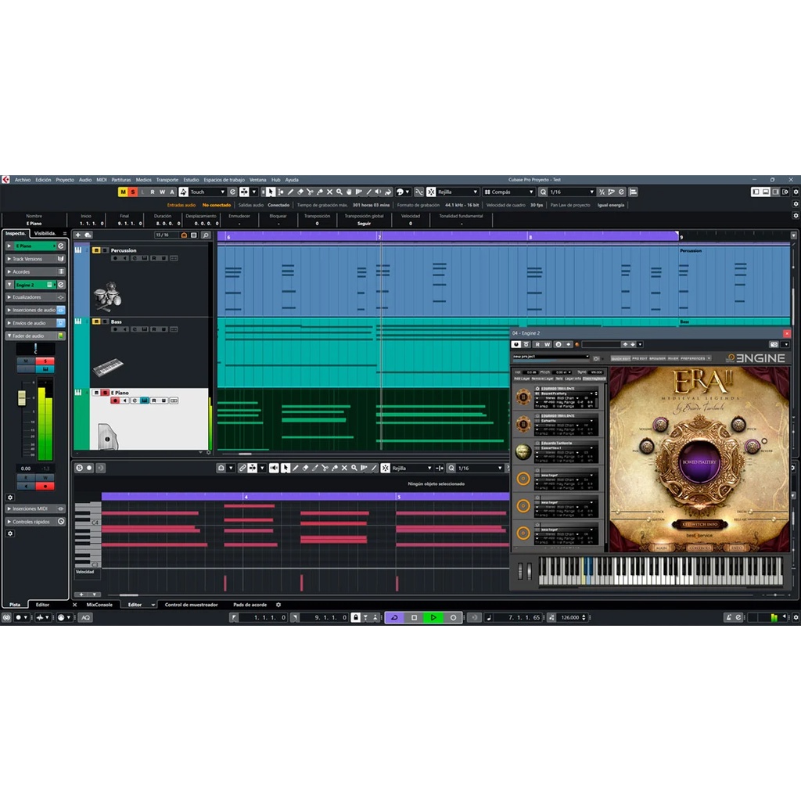Click the Add Track plus icon

pyautogui.click(x=77, y=235)
